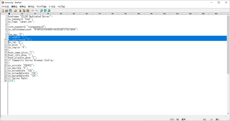Screen dimensions: 230x121
Task: Open the 編集(E) menu
Action: (x=14, y=7)
